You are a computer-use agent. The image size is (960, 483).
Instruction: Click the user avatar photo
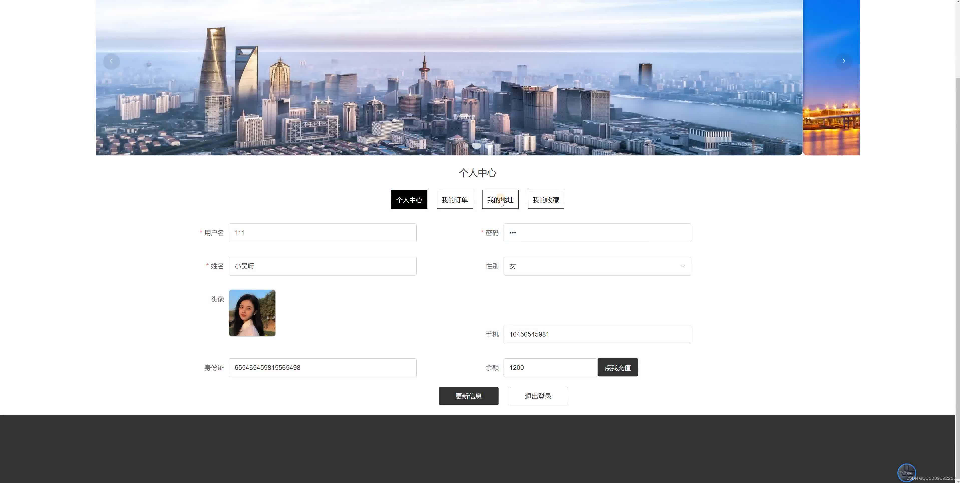(x=252, y=313)
